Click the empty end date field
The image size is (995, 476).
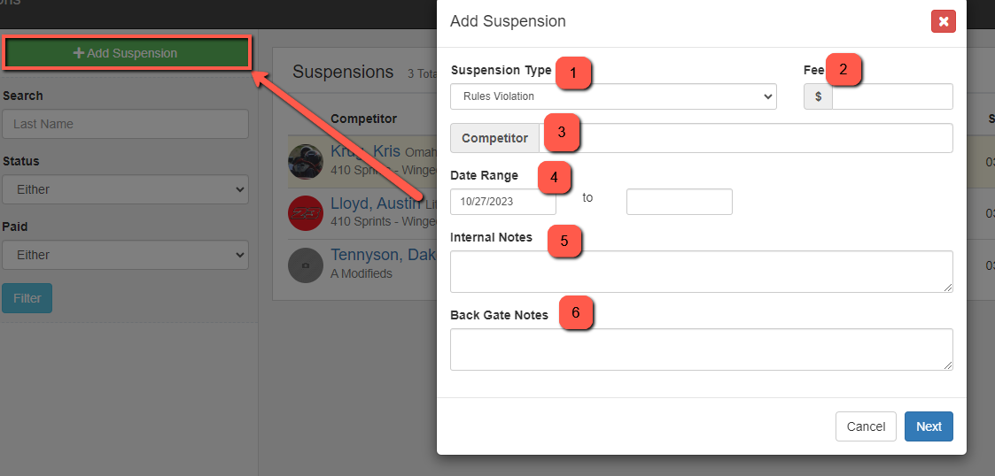coord(679,202)
